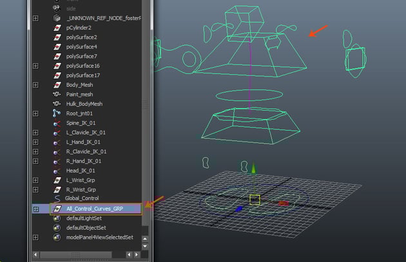Click the pCylinder2 mesh icon
Screen dimensions: 406x262
coord(56,28)
